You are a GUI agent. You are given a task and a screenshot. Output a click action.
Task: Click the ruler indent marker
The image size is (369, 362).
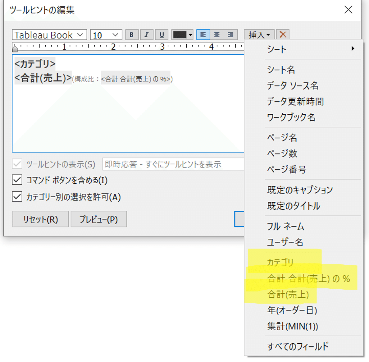click(x=15, y=48)
